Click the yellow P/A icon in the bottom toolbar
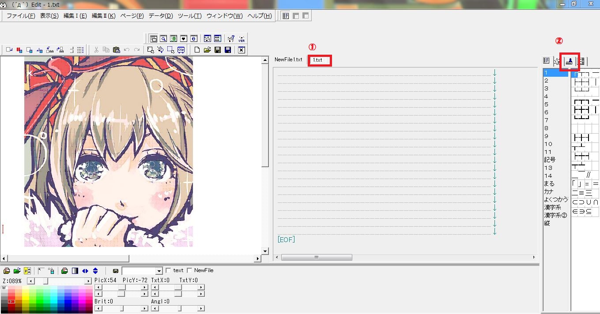600x314 pixels. tap(27, 271)
